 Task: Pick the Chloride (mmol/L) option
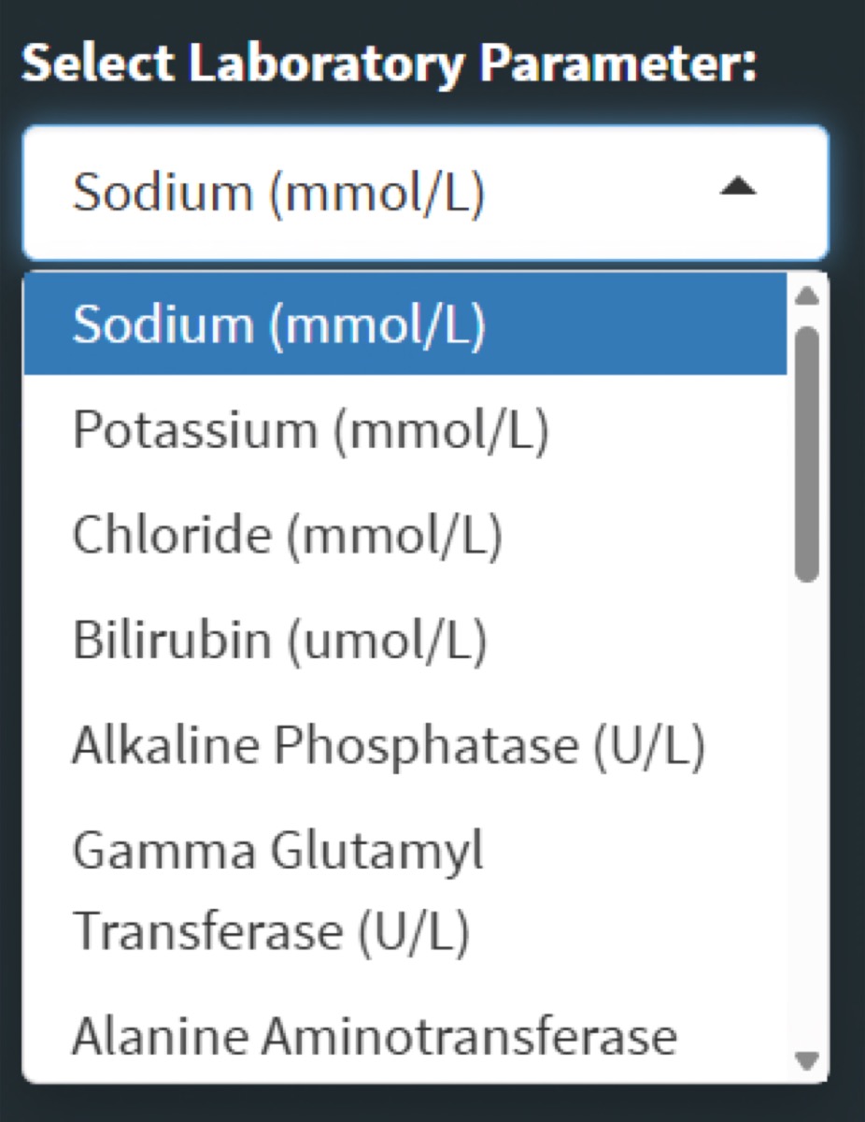click(x=288, y=536)
